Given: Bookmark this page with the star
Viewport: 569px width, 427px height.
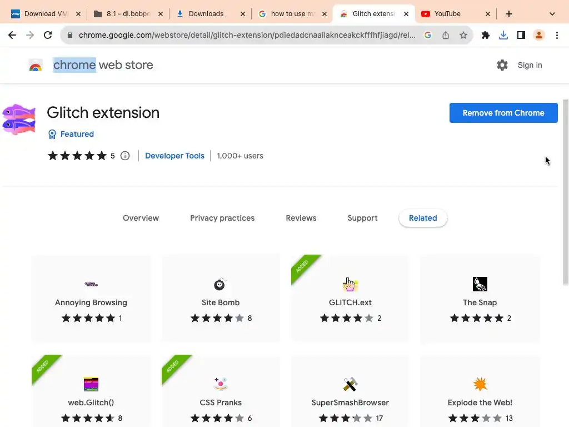Looking at the screenshot, I should [463, 35].
